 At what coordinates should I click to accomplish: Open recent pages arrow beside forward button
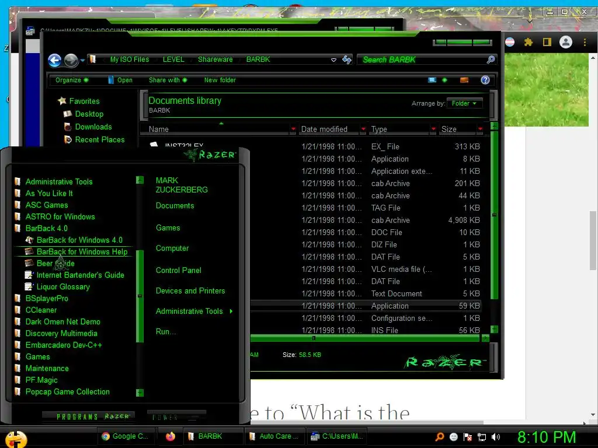click(x=82, y=60)
